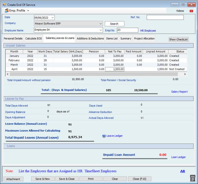Screen dimensions: 198x184
Task: Click the window app icon in title bar
Action: pyautogui.click(x=4, y=5)
